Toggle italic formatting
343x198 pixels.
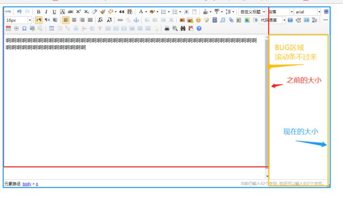(46, 12)
